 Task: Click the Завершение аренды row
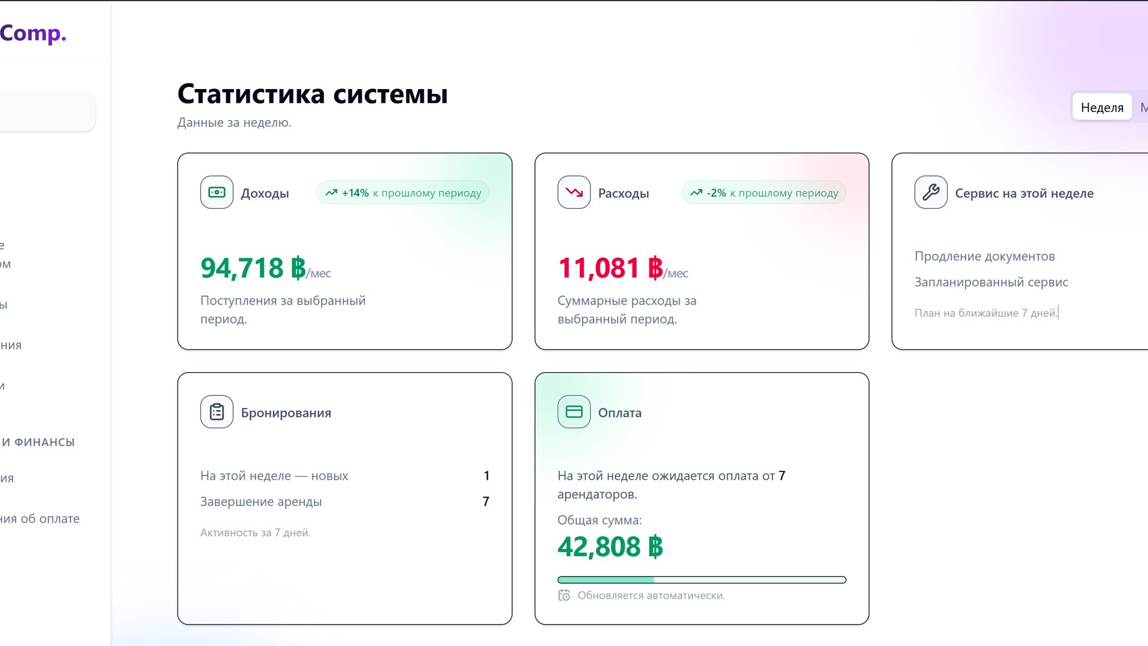(345, 501)
